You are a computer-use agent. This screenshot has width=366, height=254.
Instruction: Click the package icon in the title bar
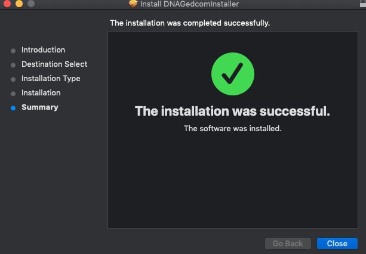click(133, 4)
